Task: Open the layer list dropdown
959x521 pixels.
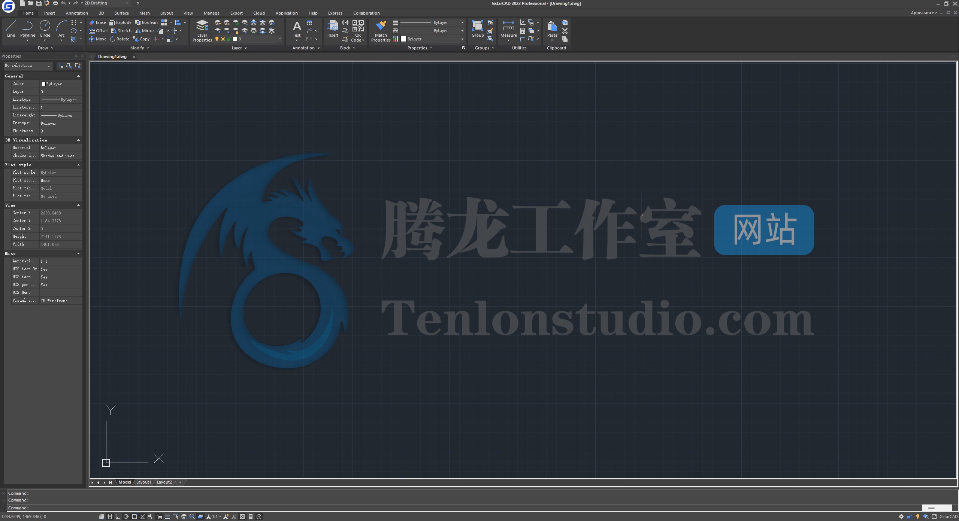Action: (x=280, y=39)
